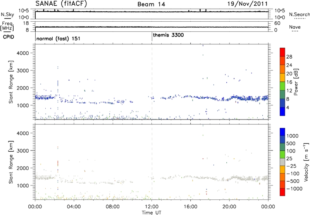Click the '4' label on Power color bar

[288, 107]
